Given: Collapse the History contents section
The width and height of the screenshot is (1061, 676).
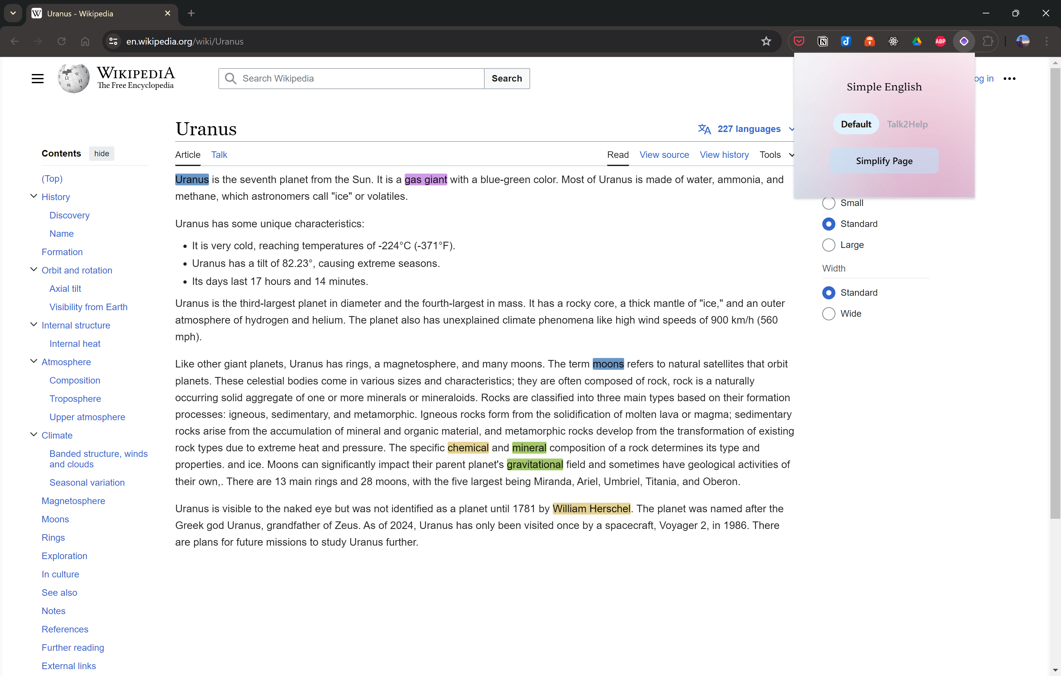Looking at the screenshot, I should (x=33, y=197).
